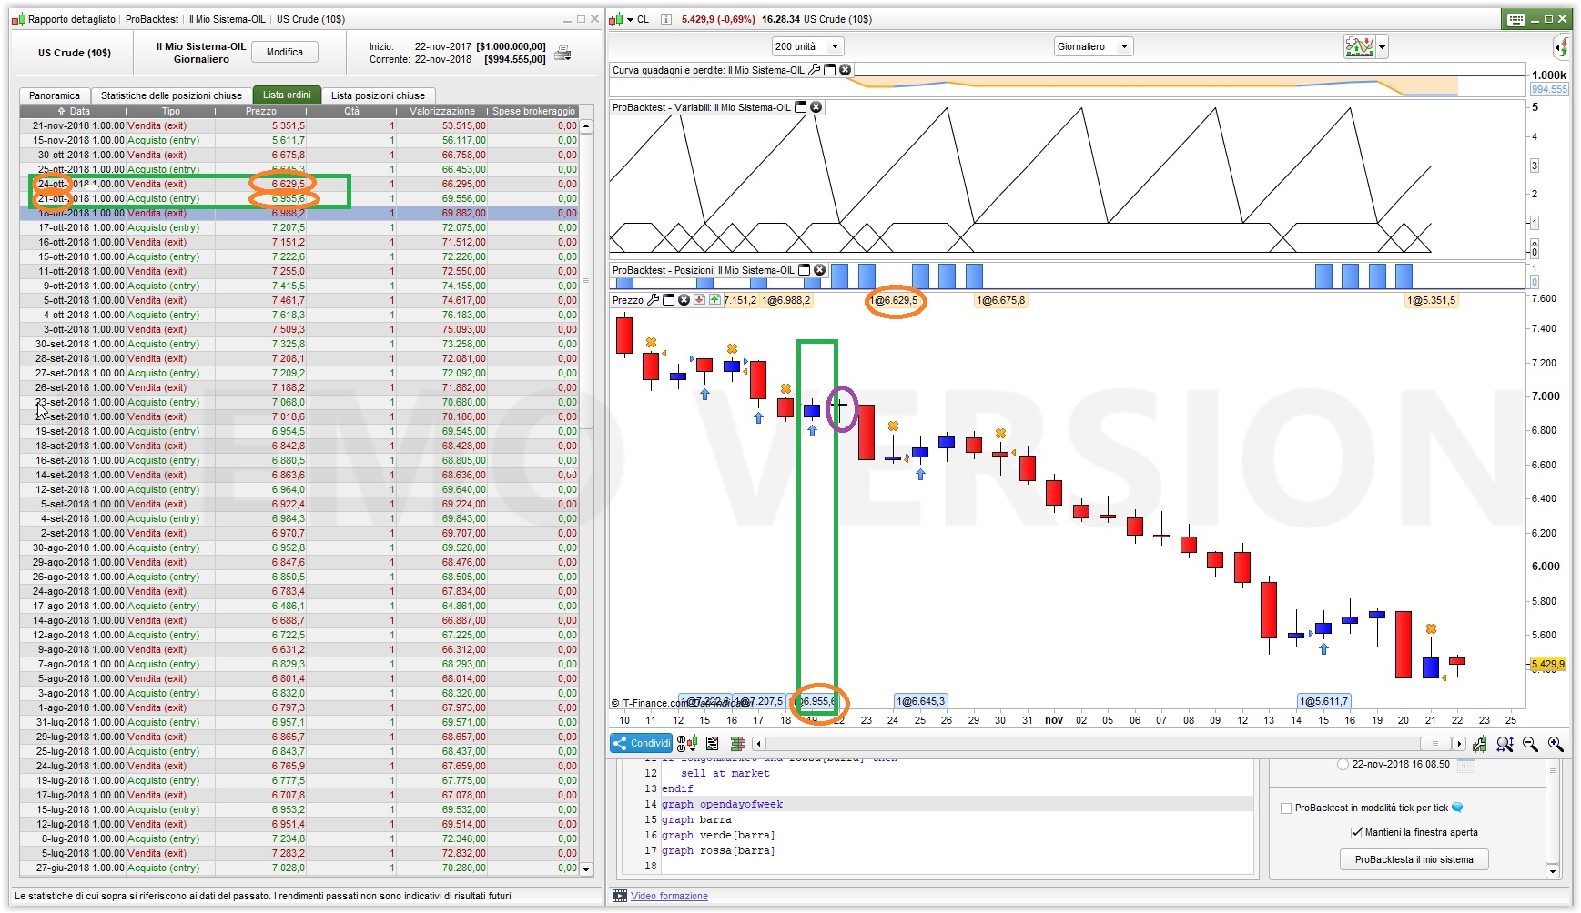Select the 28-set-2018 Vendita (exit) row
The width and height of the screenshot is (1581, 913).
pos(299,358)
